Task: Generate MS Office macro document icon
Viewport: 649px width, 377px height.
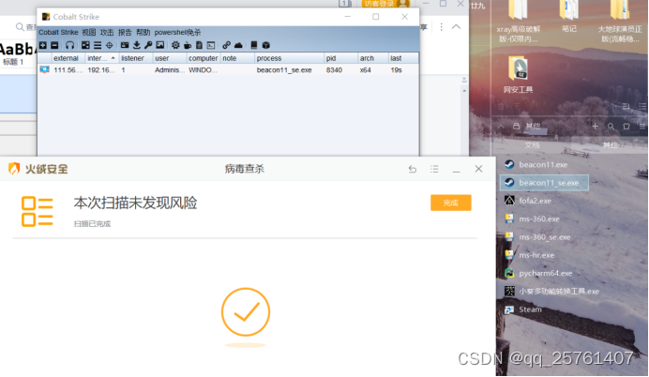Action: (199, 45)
